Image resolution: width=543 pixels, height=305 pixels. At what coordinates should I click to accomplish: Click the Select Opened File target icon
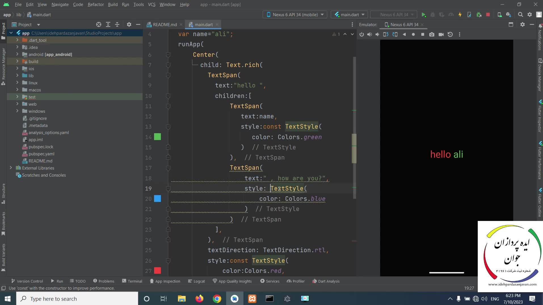point(98,25)
